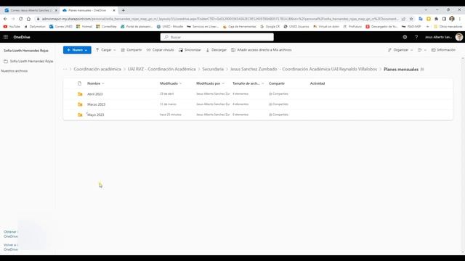The width and height of the screenshot is (465, 261).
Task: Click the Abril 2023 folder icon
Action: click(80, 94)
